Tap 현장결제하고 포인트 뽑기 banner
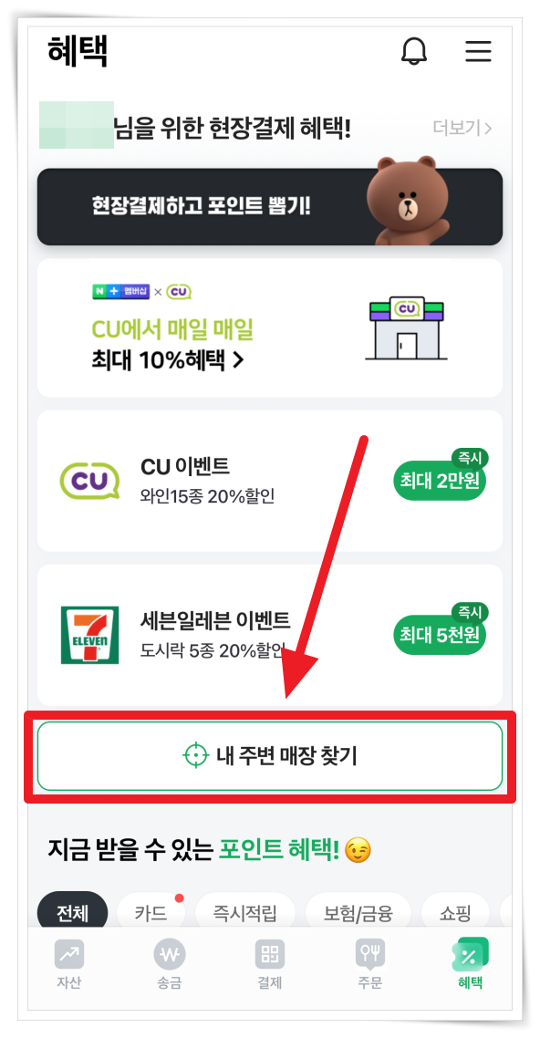 [x=270, y=206]
